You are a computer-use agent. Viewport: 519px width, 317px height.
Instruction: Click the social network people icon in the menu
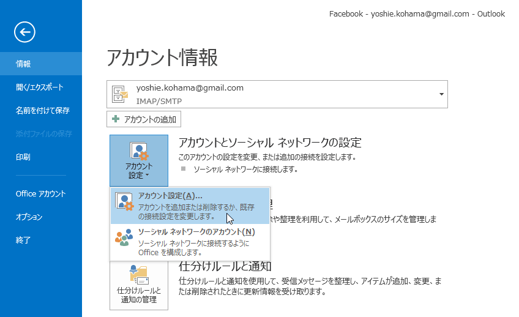pos(124,237)
